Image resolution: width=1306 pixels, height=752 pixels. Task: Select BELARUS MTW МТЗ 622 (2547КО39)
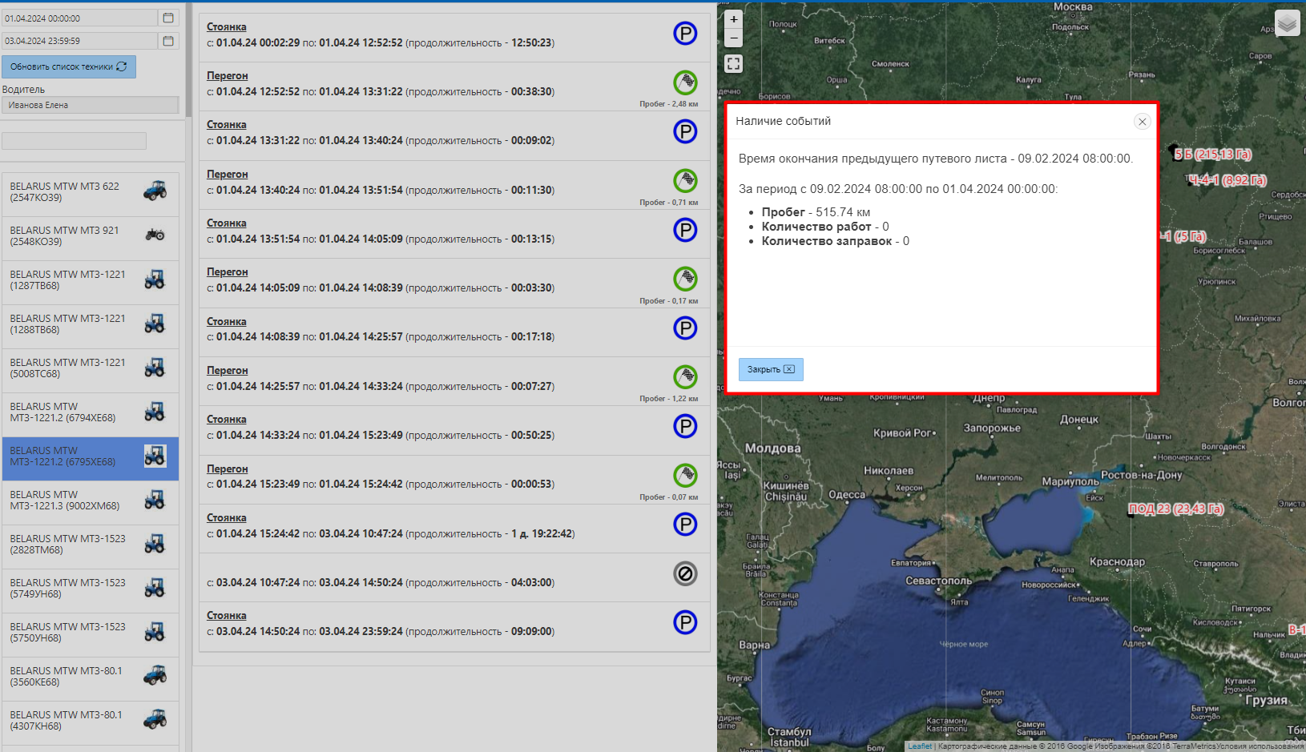click(x=90, y=192)
